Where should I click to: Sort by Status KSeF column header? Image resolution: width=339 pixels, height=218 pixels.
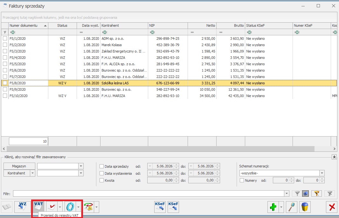[x=269, y=25]
